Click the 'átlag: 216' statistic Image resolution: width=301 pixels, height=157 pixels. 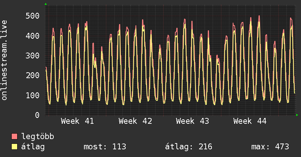pos(189,147)
